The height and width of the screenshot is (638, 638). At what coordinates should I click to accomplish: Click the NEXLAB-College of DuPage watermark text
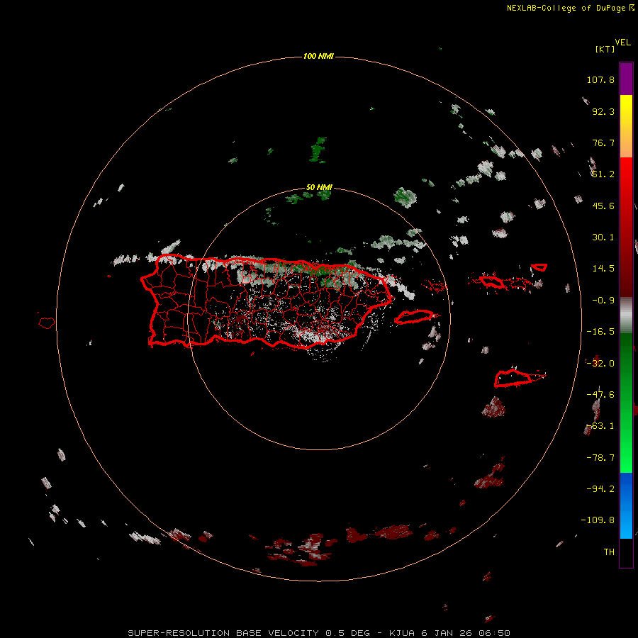click(x=571, y=8)
